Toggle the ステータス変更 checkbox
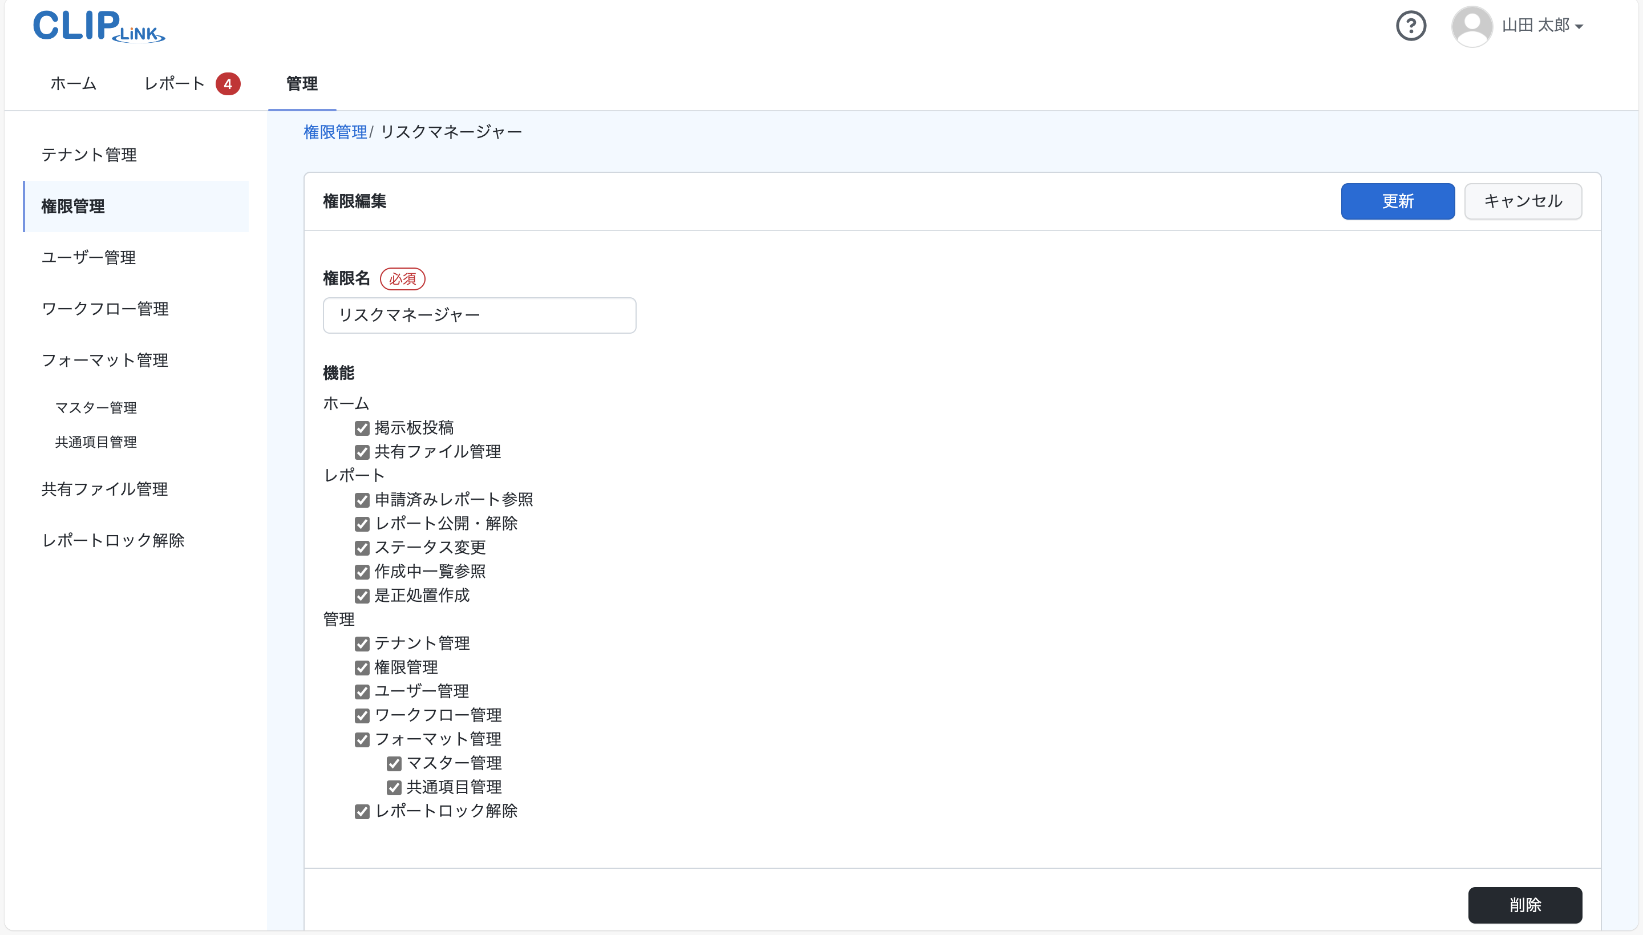The image size is (1643, 935). click(x=363, y=548)
